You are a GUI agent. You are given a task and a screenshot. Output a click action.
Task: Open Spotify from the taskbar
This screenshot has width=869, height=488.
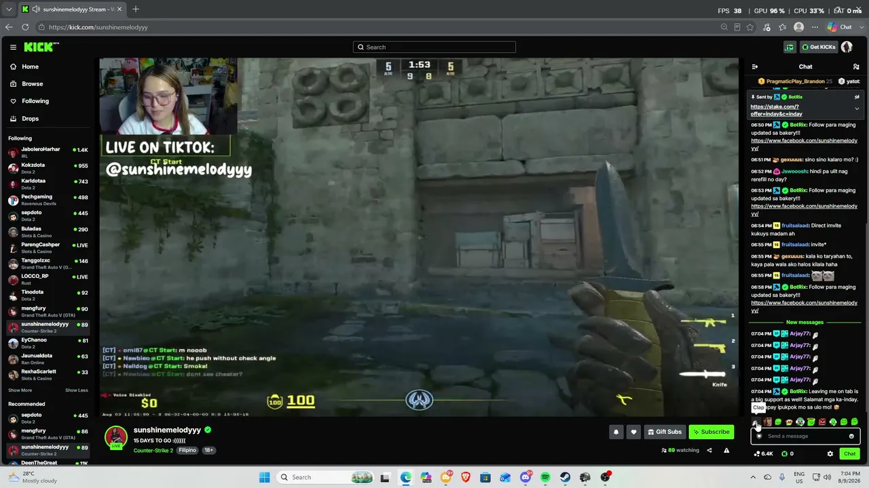pyautogui.click(x=545, y=477)
